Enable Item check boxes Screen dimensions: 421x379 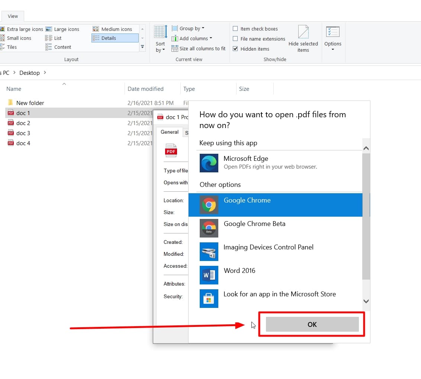(x=235, y=28)
